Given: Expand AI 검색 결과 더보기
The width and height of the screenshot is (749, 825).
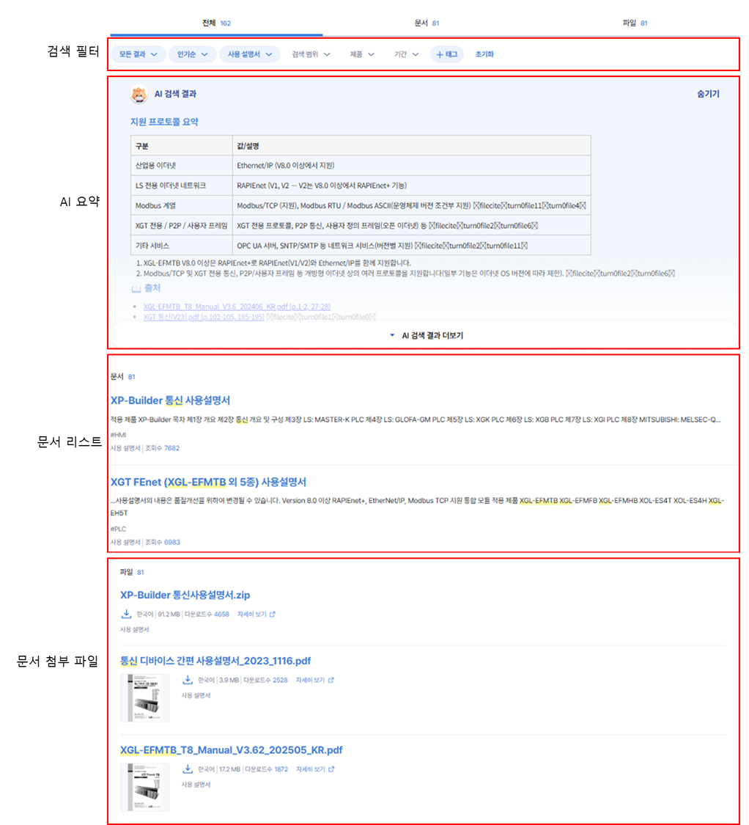Looking at the screenshot, I should [x=426, y=335].
